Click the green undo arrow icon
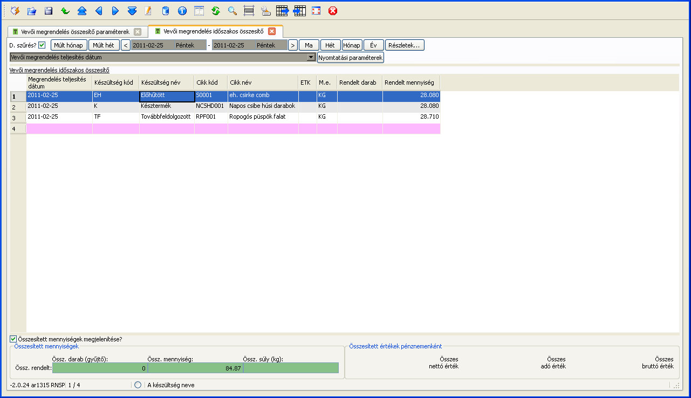Image resolution: width=691 pixels, height=398 pixels. point(65,10)
